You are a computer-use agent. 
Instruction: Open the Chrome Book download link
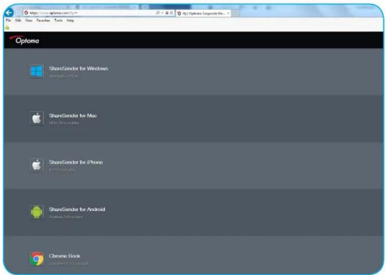(x=65, y=256)
